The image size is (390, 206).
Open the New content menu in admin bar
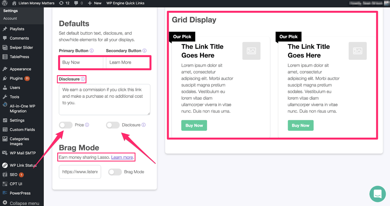[95, 3]
